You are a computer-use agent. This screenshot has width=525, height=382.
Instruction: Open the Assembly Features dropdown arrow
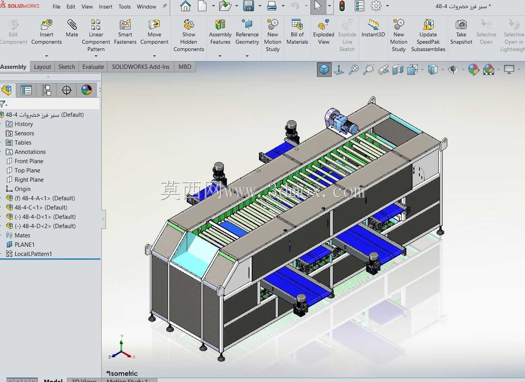[x=220, y=56]
